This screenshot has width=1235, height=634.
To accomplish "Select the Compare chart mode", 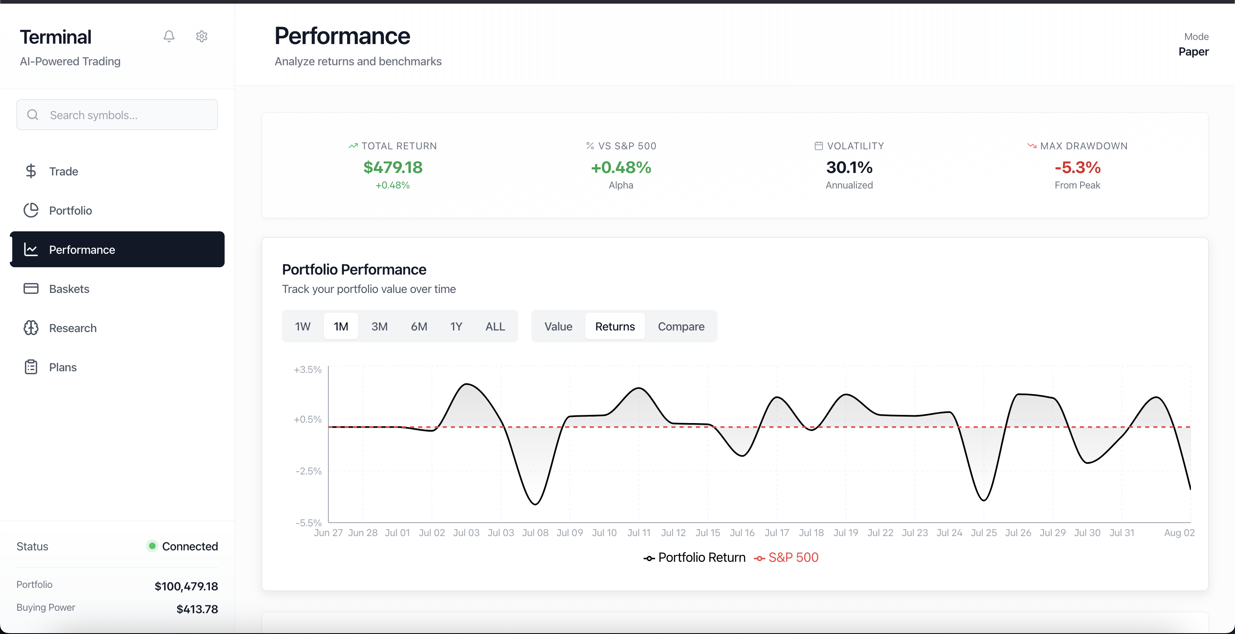I will point(681,326).
